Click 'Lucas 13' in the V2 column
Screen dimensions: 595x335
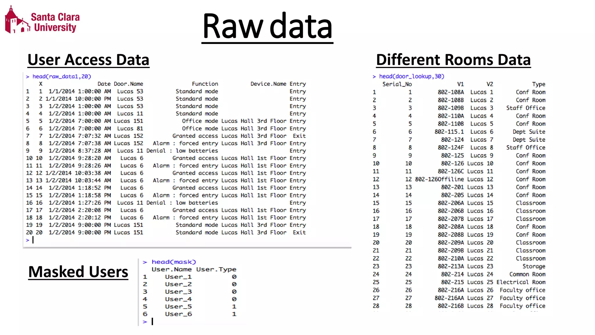(480, 187)
